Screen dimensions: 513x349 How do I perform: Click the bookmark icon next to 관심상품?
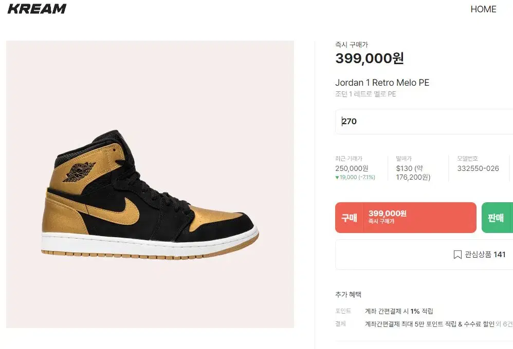(457, 255)
